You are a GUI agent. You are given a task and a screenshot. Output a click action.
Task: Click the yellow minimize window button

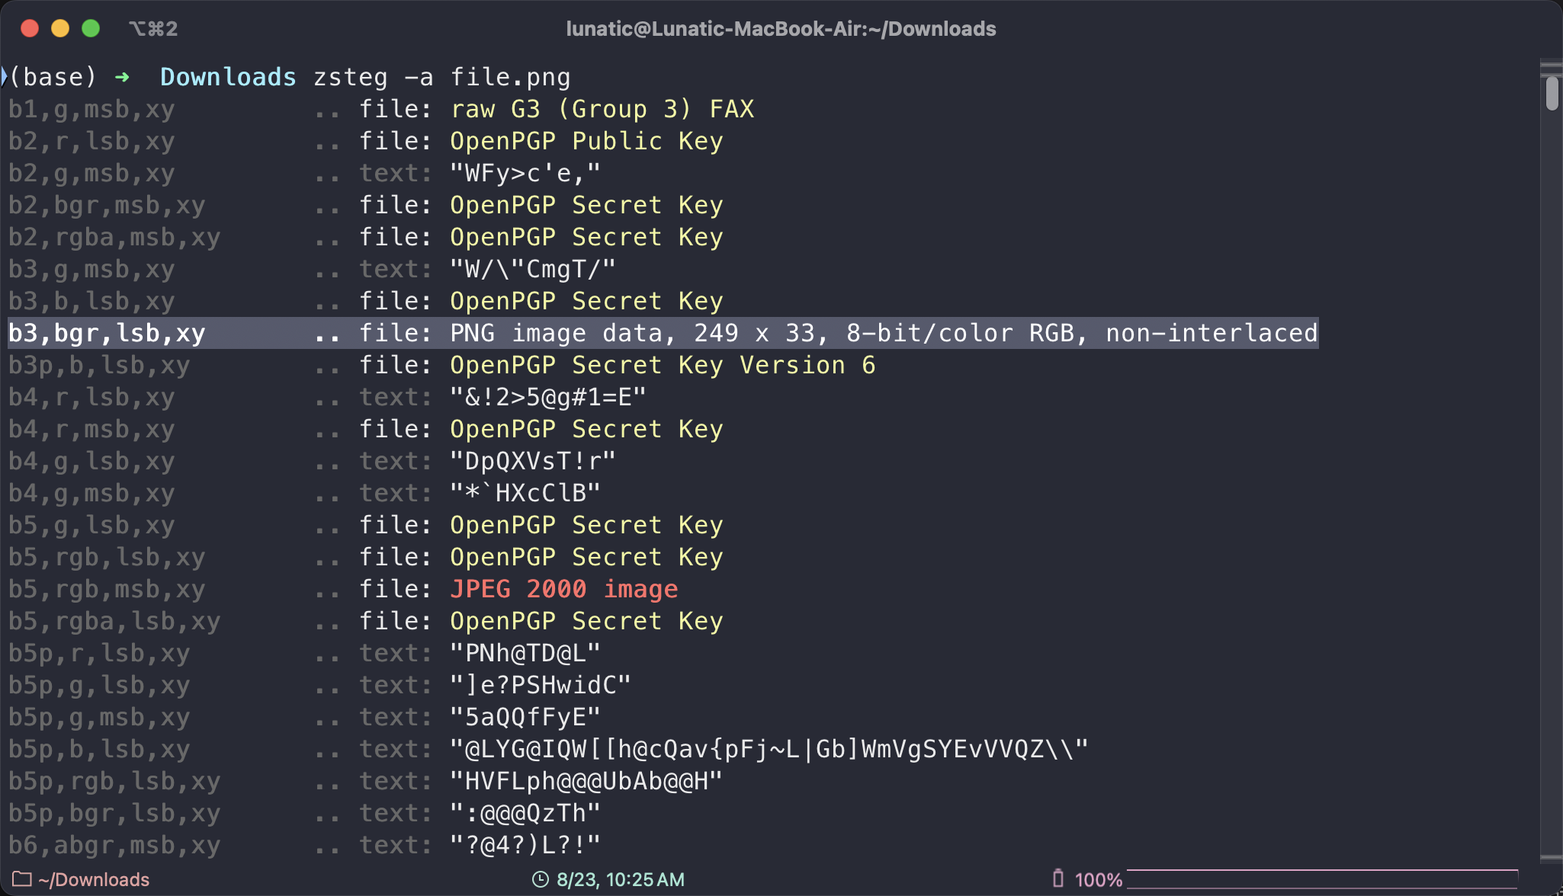[x=60, y=29]
